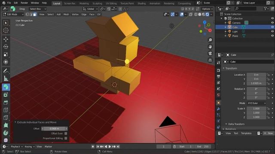275x154 pixels.
Task: Edit Scale X field
Action: [256, 109]
